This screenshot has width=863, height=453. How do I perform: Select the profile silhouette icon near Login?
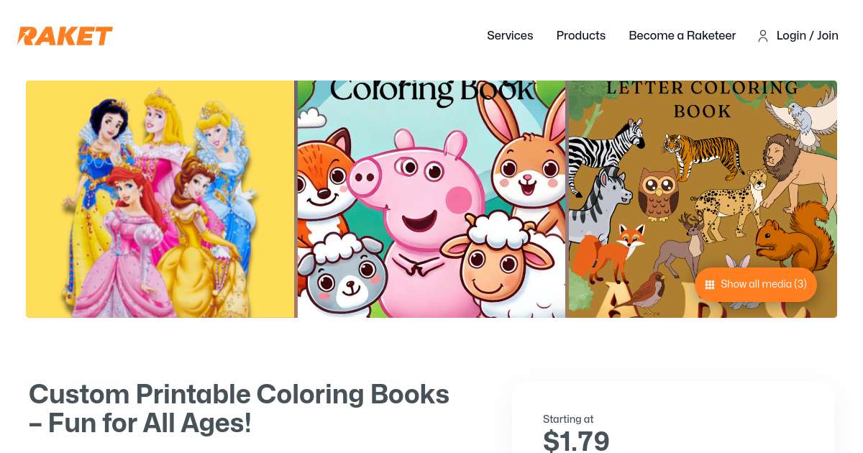(x=763, y=36)
